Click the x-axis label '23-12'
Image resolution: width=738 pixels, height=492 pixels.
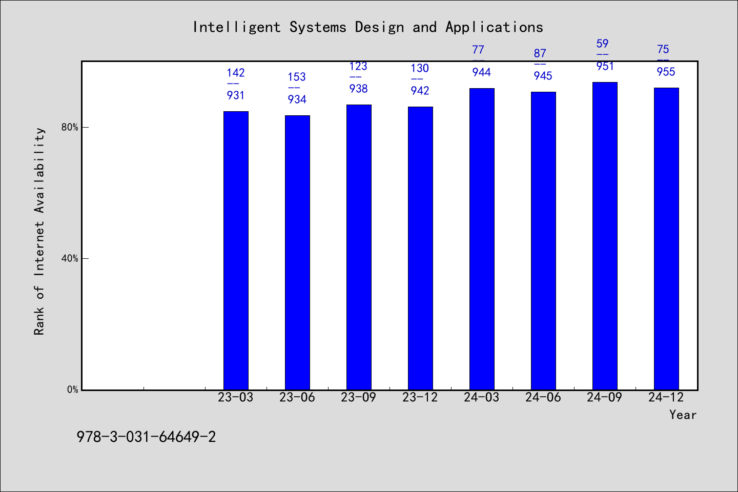(420, 397)
